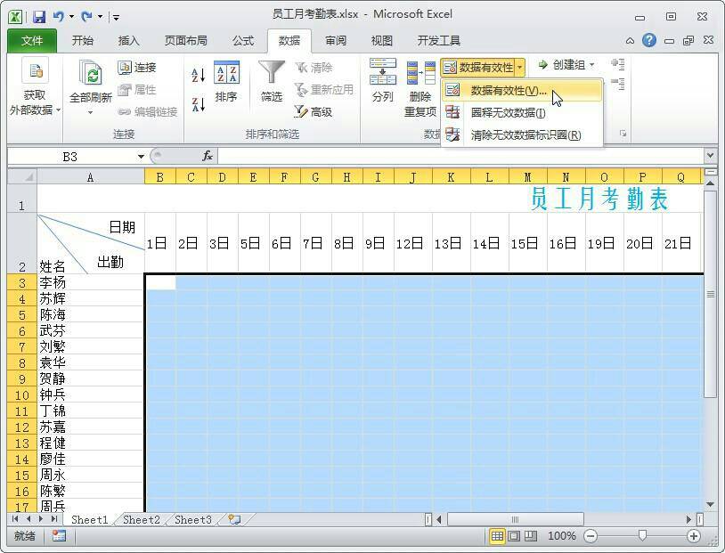Image resolution: width=725 pixels, height=553 pixels.
Task: Switch to Page Break Preview view
Action: (x=530, y=536)
